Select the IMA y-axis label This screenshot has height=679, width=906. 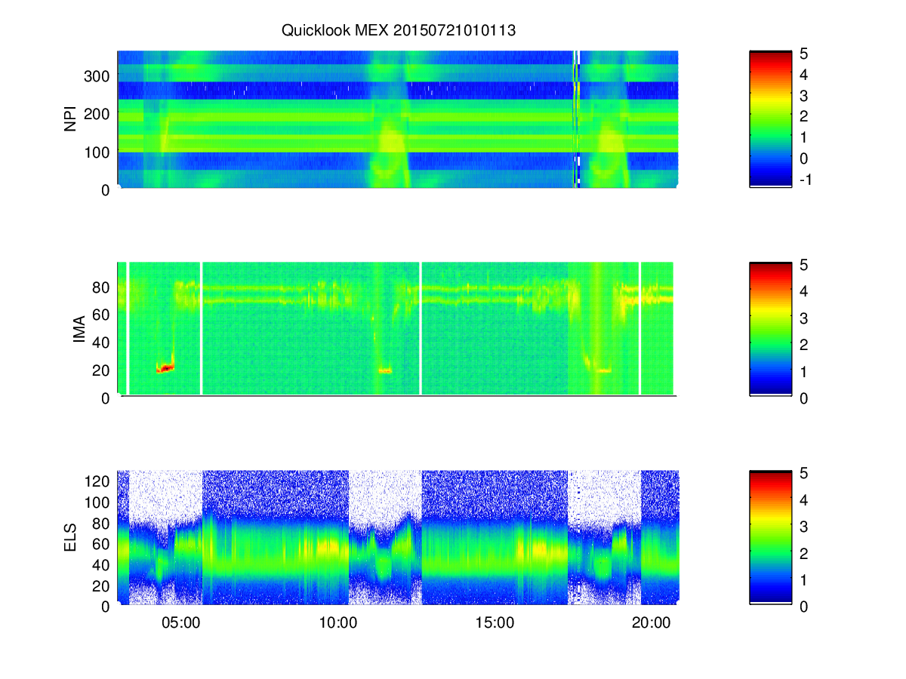point(79,330)
